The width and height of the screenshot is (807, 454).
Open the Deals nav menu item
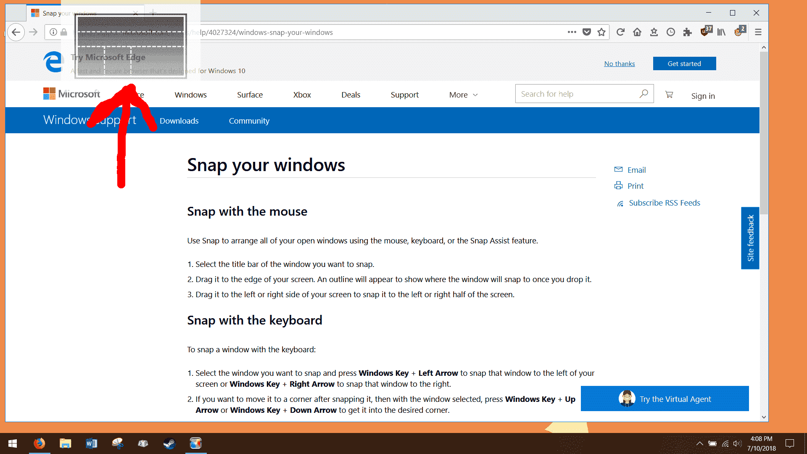pyautogui.click(x=351, y=95)
